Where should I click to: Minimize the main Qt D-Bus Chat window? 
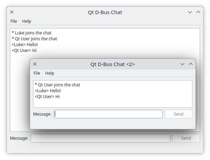[x=190, y=12]
